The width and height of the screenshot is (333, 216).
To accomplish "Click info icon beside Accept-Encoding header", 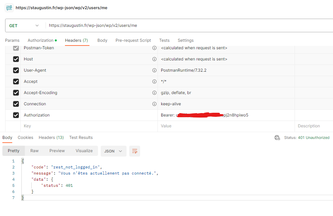I will (154, 93).
